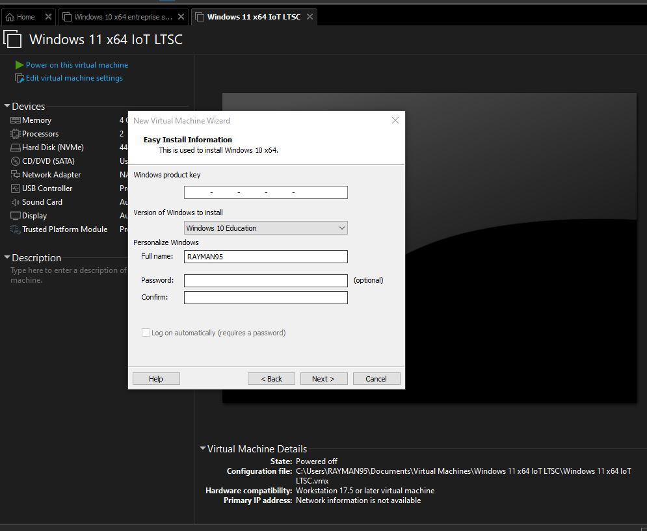Collapse Virtual Machine Details section

tap(203, 448)
